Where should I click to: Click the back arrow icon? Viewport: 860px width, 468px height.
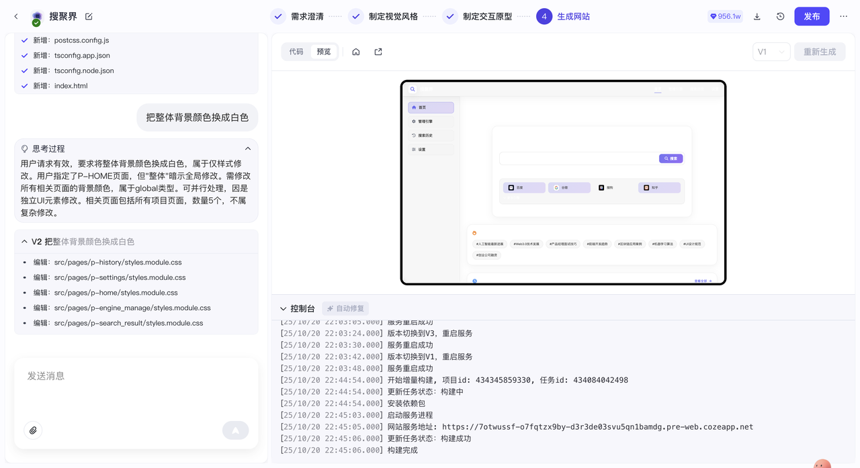pyautogui.click(x=16, y=16)
